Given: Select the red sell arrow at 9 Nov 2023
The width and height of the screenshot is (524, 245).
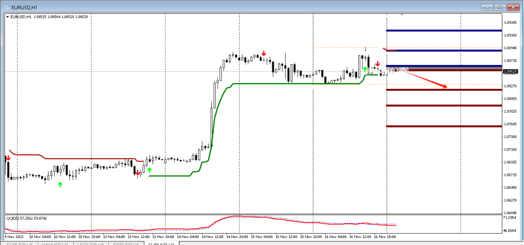Looking at the screenshot, I should pyautogui.click(x=8, y=158).
